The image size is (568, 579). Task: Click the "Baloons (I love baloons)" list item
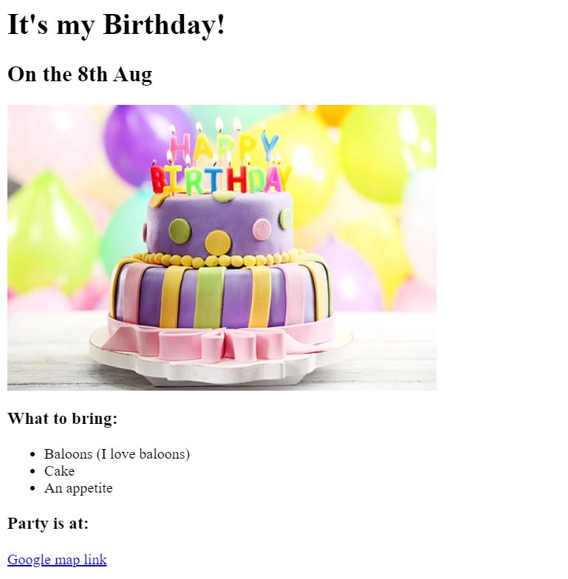pos(117,453)
